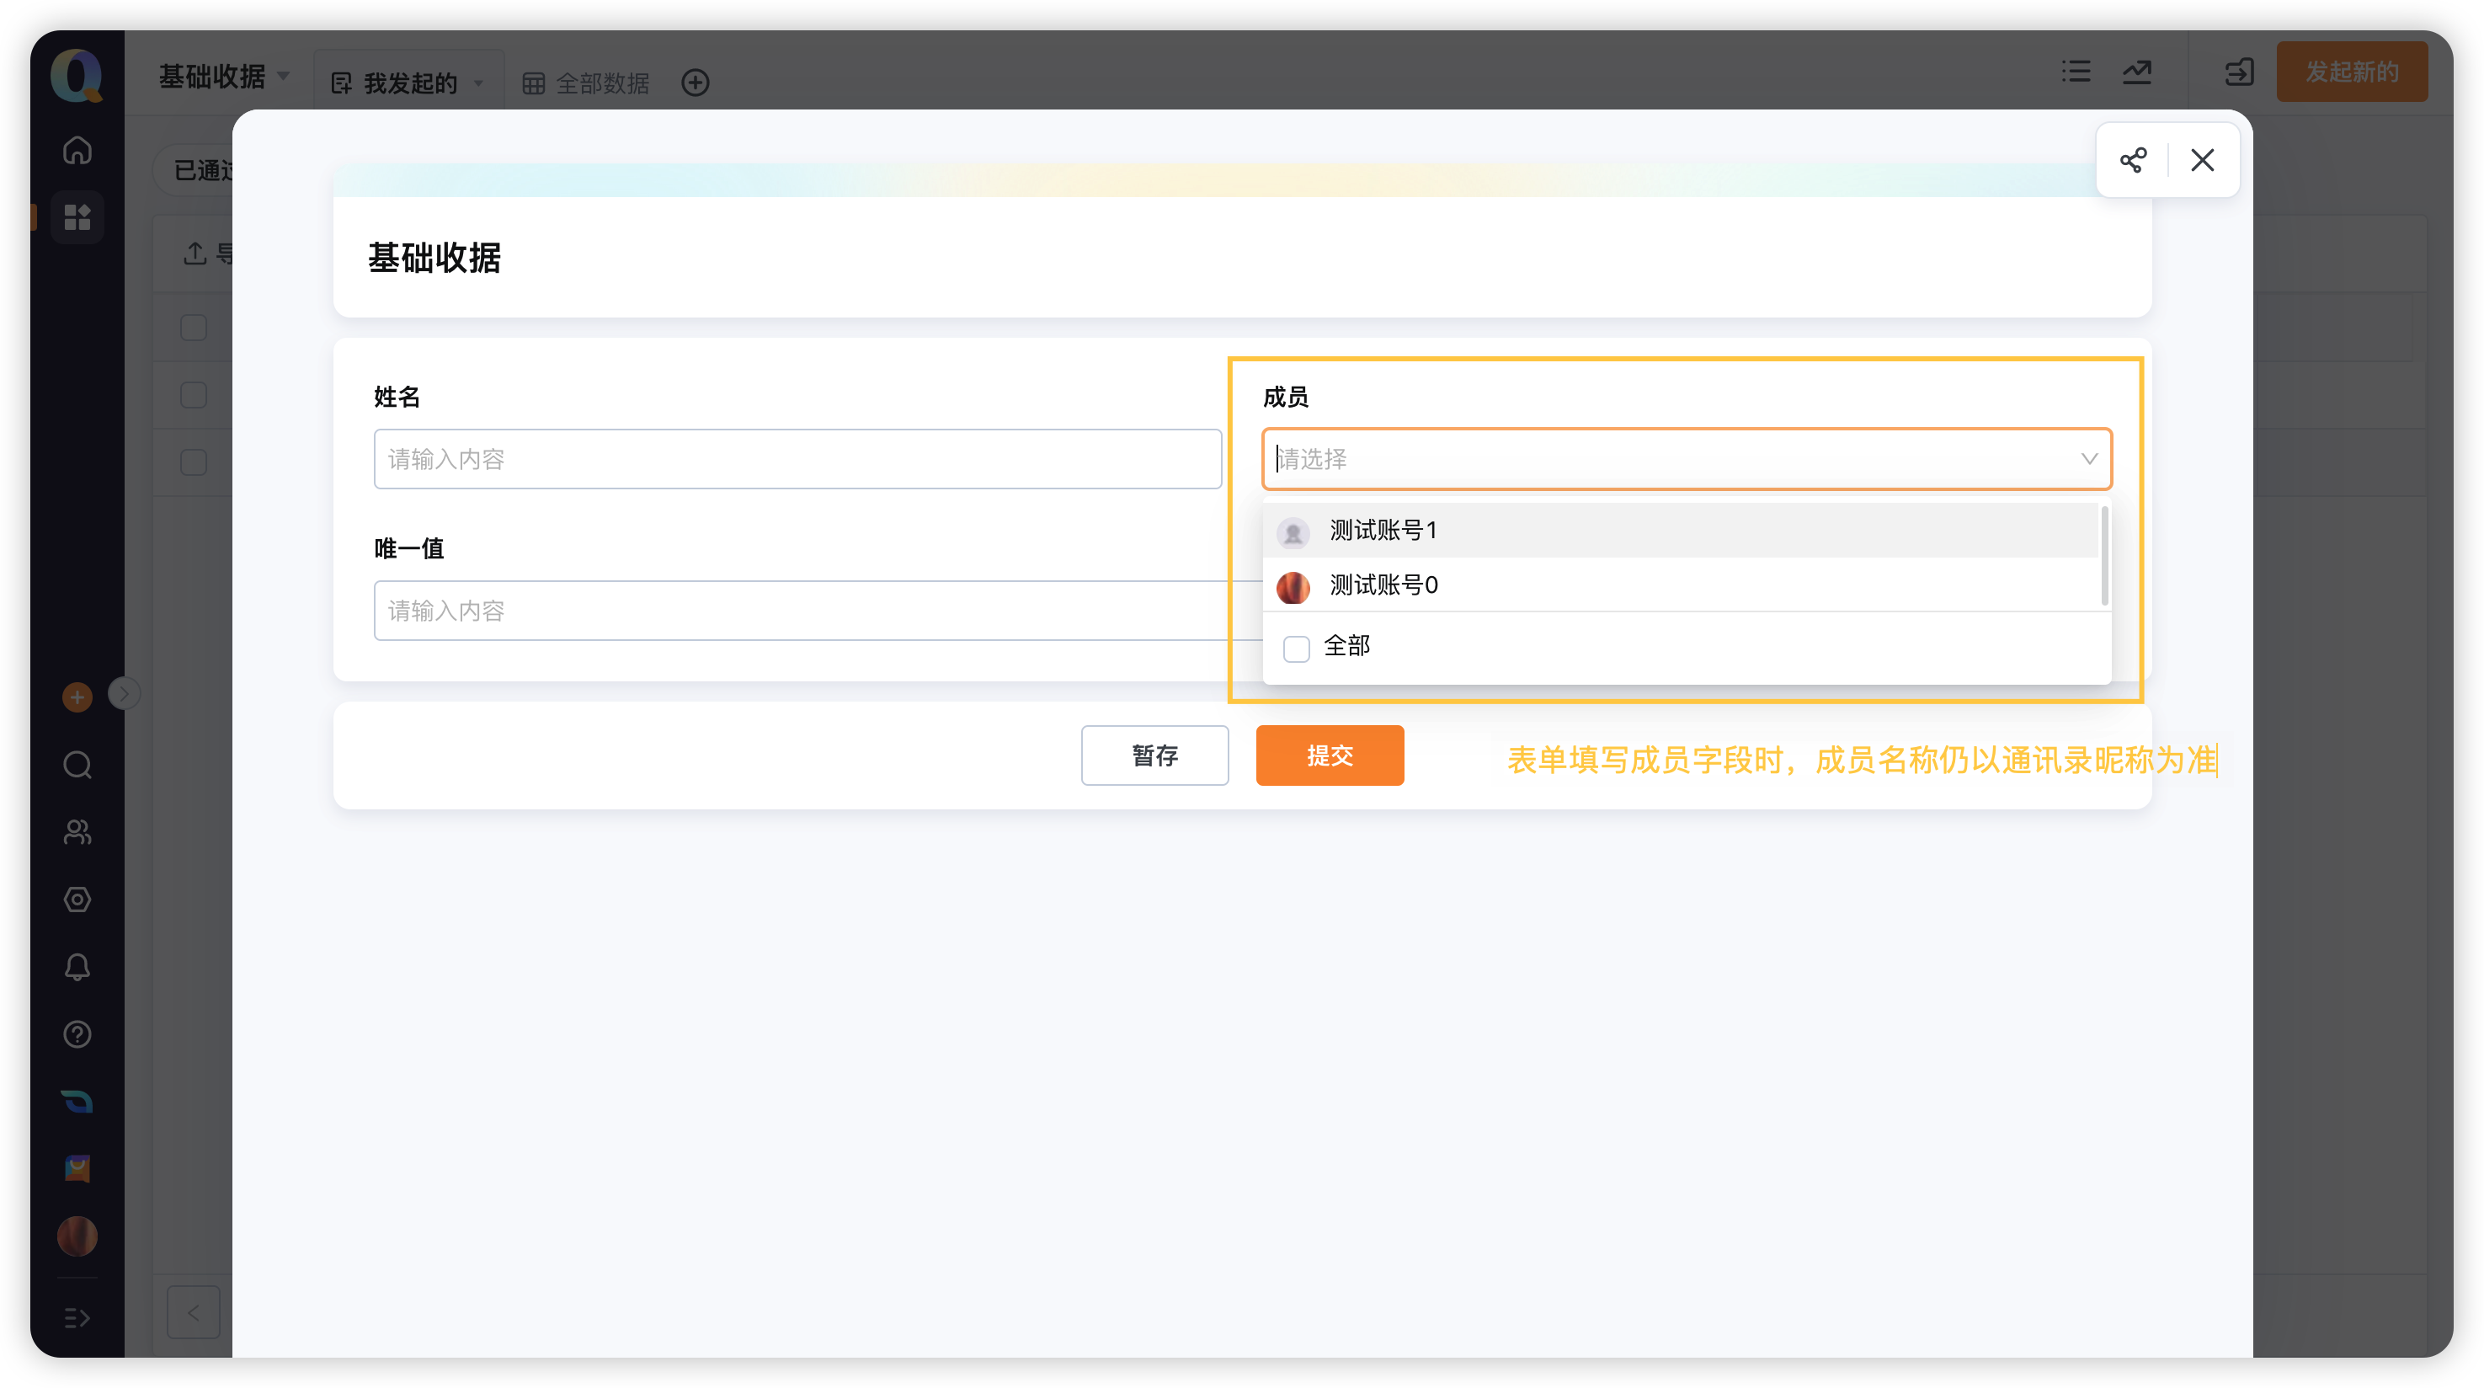
Task: Close the 基础收据 form dialog
Action: tap(2203, 160)
